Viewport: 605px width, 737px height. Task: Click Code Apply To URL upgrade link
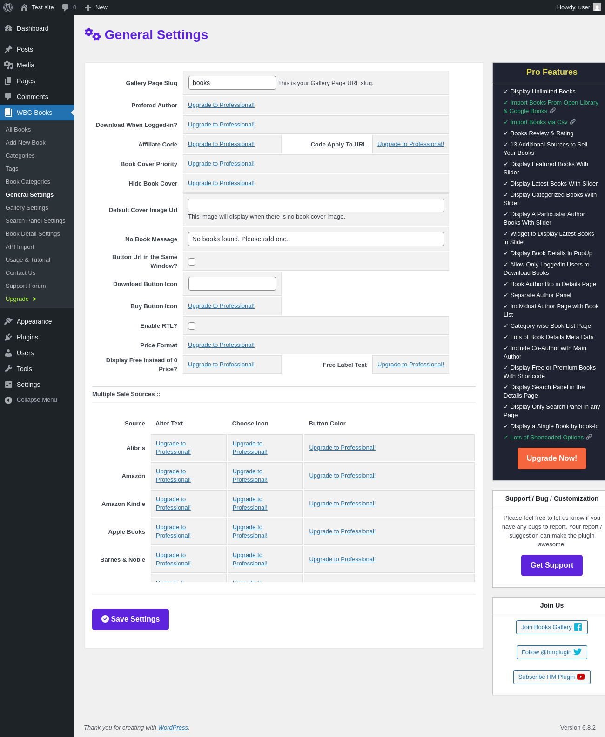410,144
